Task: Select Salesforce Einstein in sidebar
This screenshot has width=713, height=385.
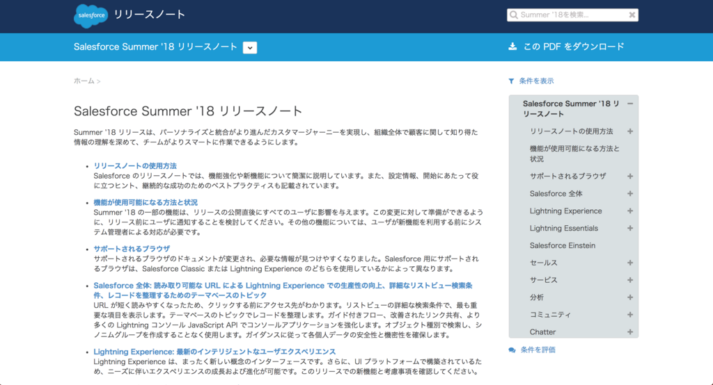Action: click(x=563, y=245)
